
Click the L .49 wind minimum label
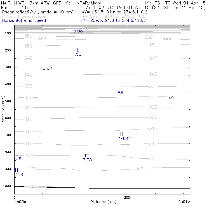coord(170,96)
